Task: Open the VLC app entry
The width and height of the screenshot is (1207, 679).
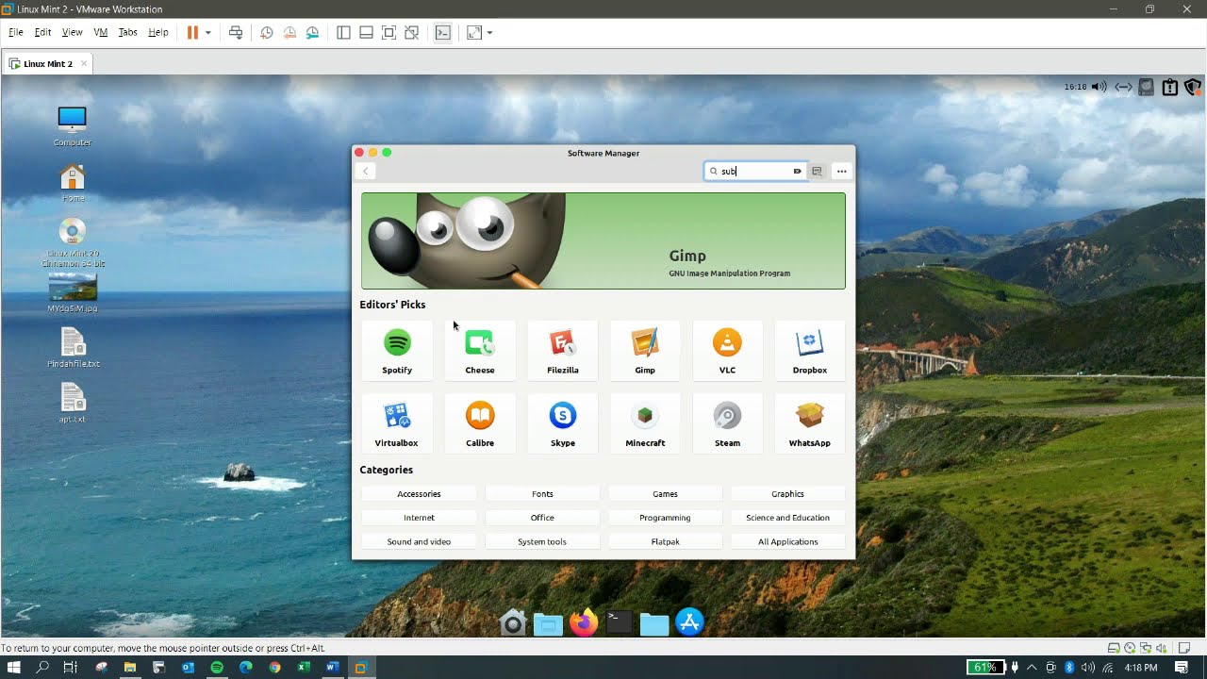Action: [727, 351]
